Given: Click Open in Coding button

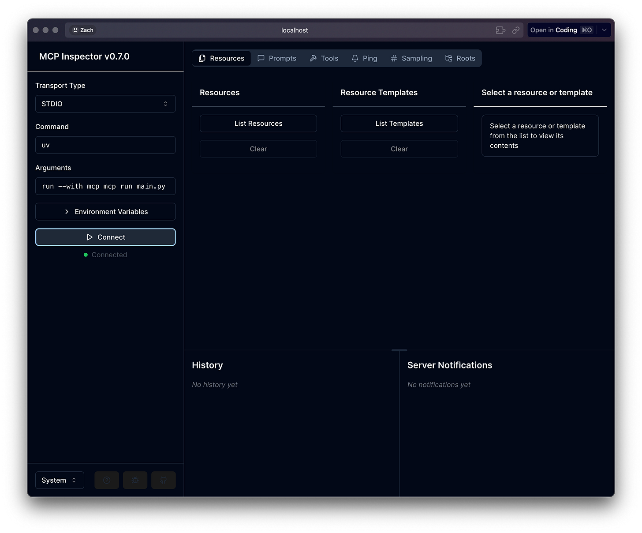Looking at the screenshot, I should [x=561, y=30].
